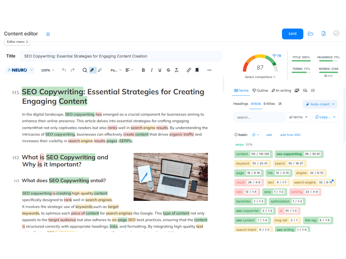Toggle underline formatting

click(160, 70)
